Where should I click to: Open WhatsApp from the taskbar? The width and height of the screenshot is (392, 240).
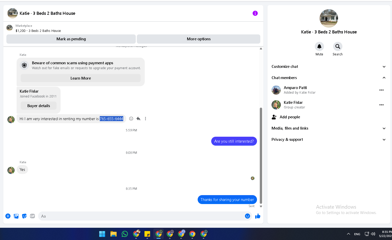click(x=125, y=234)
